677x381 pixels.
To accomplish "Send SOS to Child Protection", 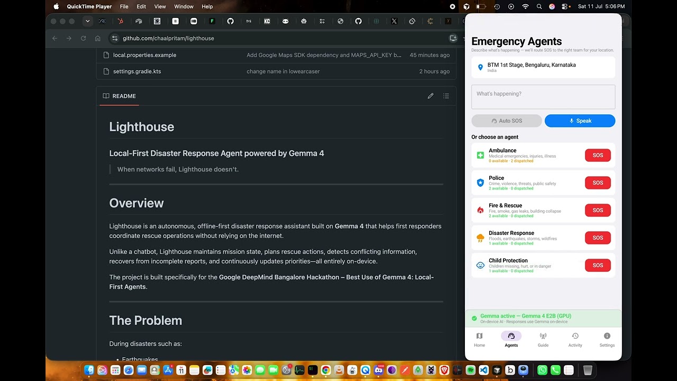I will [x=598, y=265].
